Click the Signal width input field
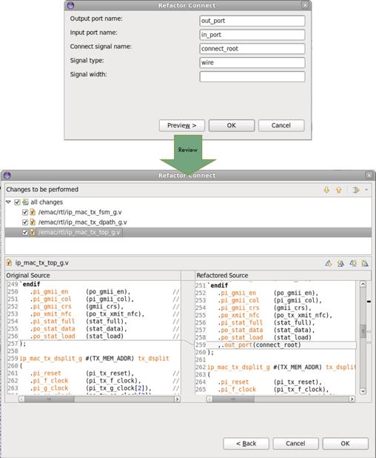 [x=252, y=76]
